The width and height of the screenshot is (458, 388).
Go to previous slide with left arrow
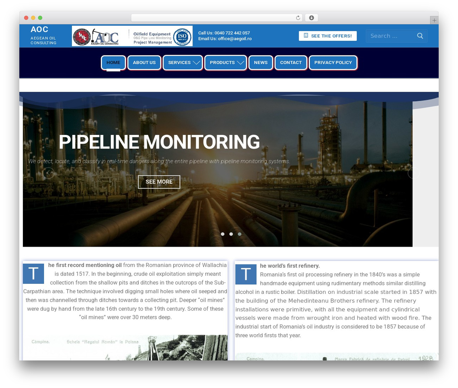(48, 173)
